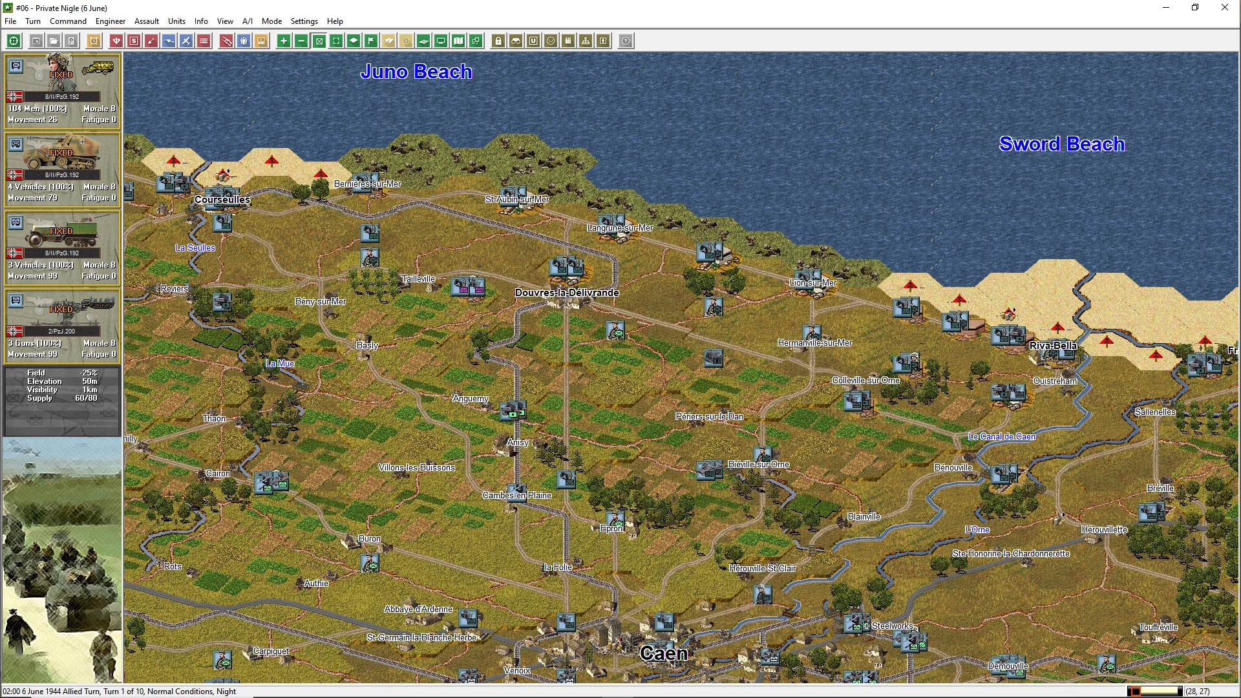This screenshot has width=1241, height=698.
Task: Click the gray question mark help icon
Action: point(626,41)
